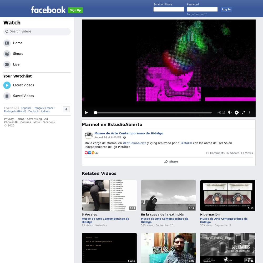
Task: Focus the Password input field
Action: pos(202,9)
